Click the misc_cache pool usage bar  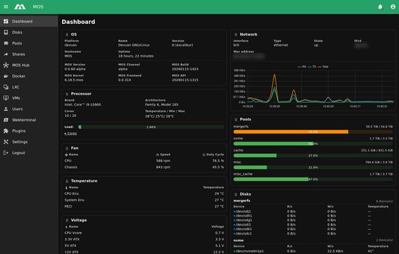313,179
